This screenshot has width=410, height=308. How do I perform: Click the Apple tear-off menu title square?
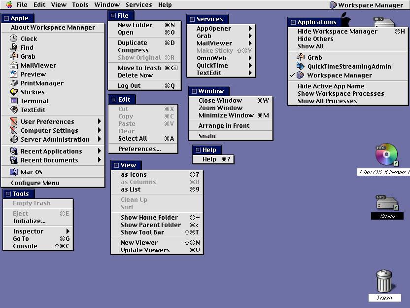tap(6, 18)
